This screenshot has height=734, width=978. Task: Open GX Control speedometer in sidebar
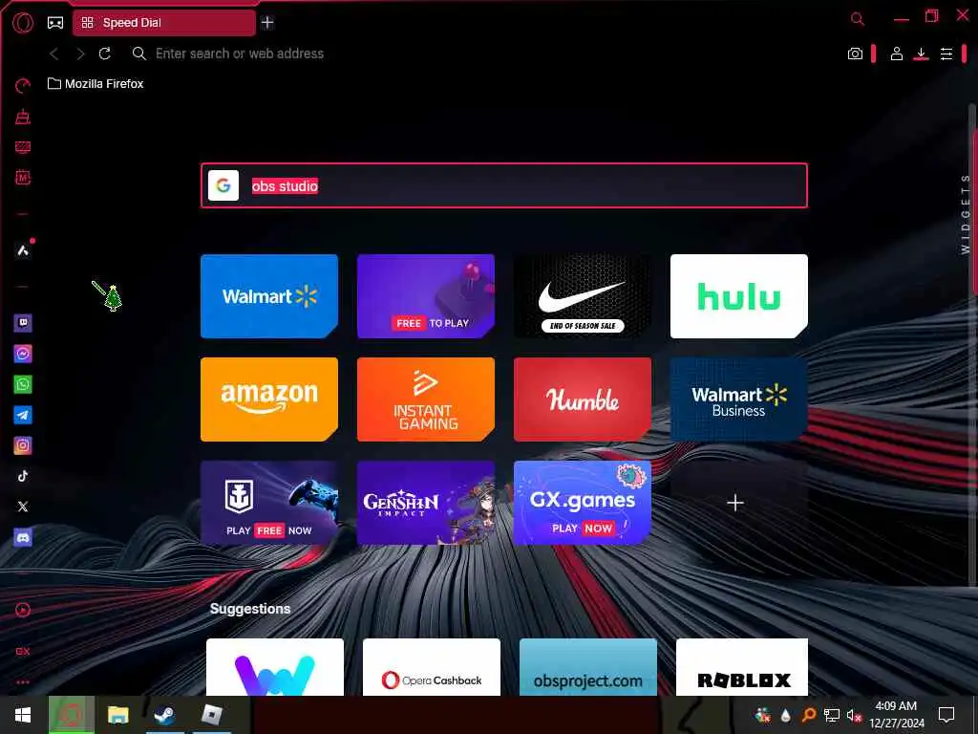[x=23, y=86]
